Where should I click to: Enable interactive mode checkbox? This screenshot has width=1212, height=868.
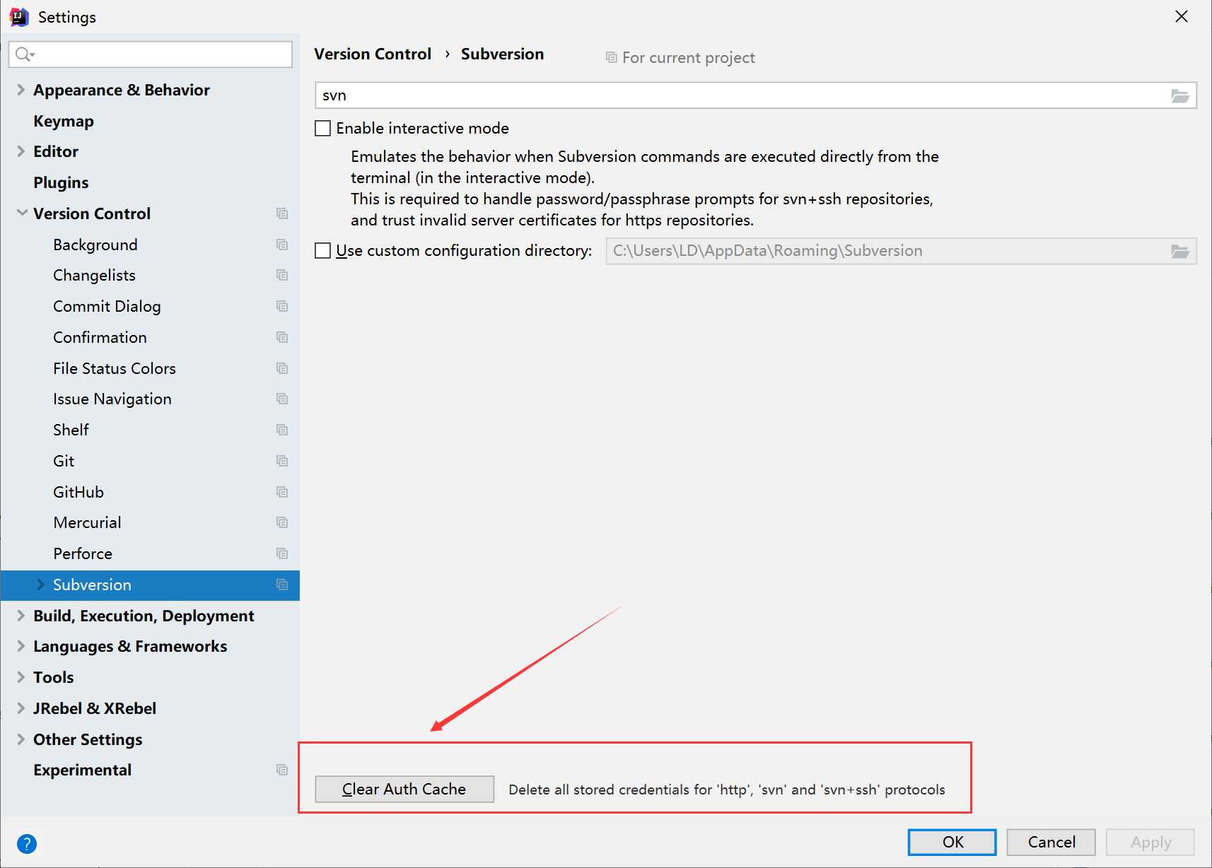pos(322,128)
